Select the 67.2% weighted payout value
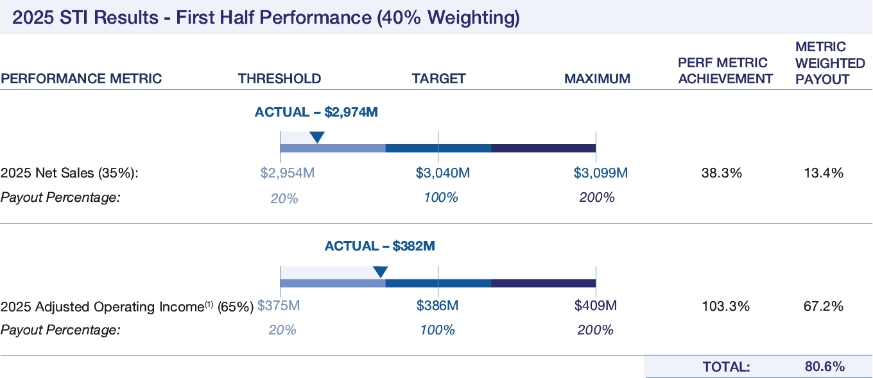Viewport: 873px width, 378px height. [824, 306]
